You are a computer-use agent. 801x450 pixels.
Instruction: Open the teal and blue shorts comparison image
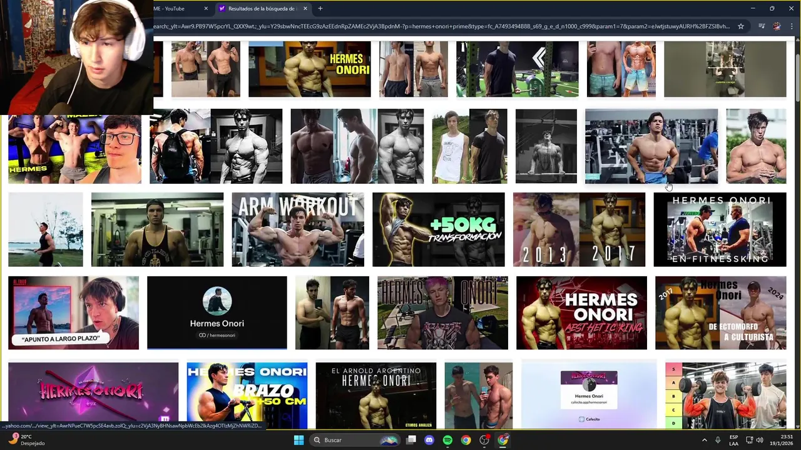621,69
